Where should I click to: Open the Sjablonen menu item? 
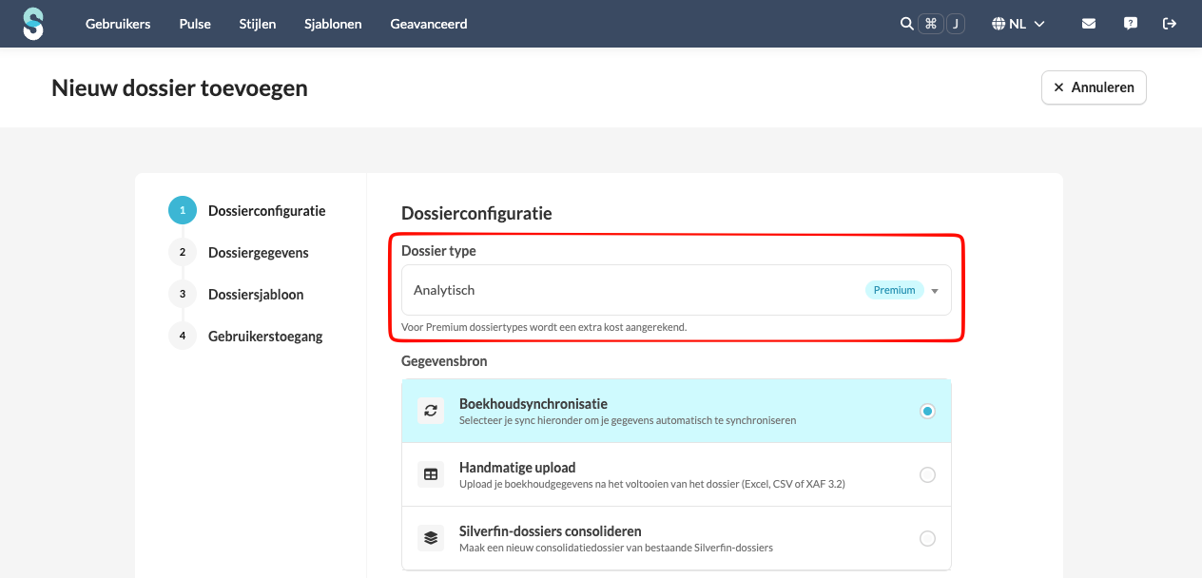coord(333,24)
